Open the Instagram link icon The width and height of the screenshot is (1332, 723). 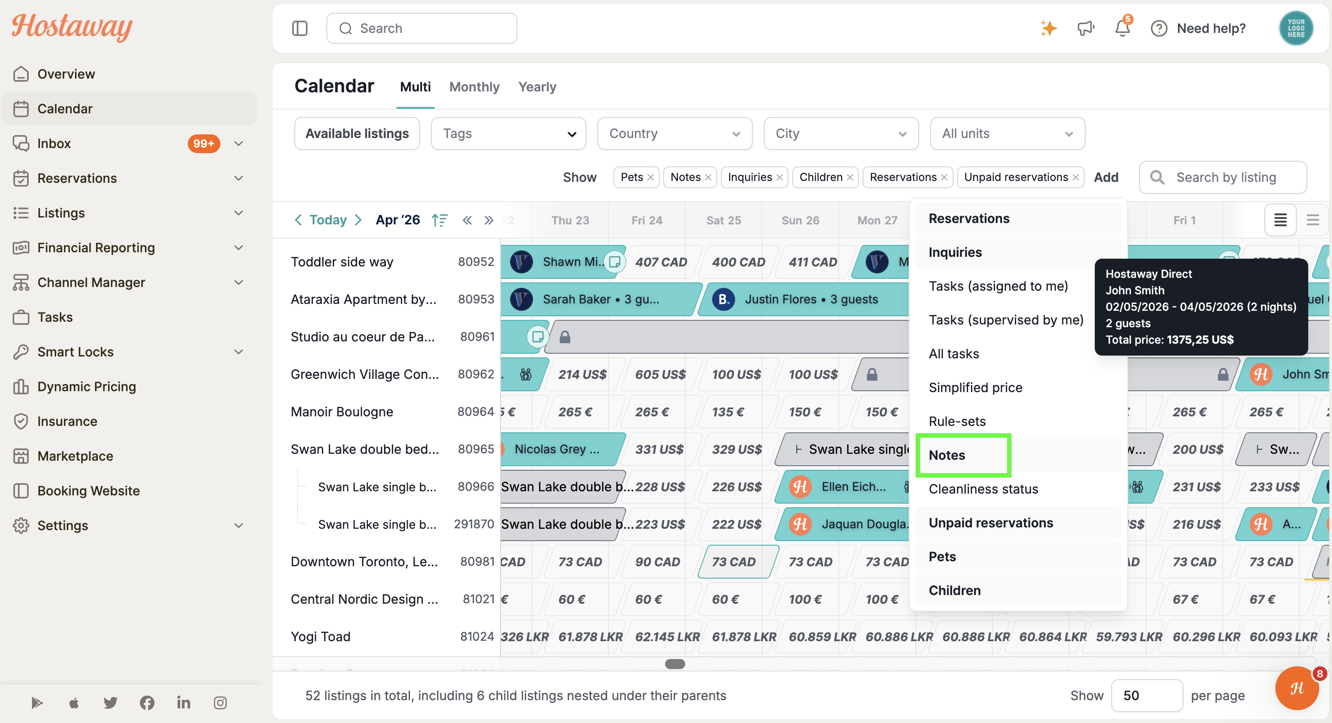220,703
